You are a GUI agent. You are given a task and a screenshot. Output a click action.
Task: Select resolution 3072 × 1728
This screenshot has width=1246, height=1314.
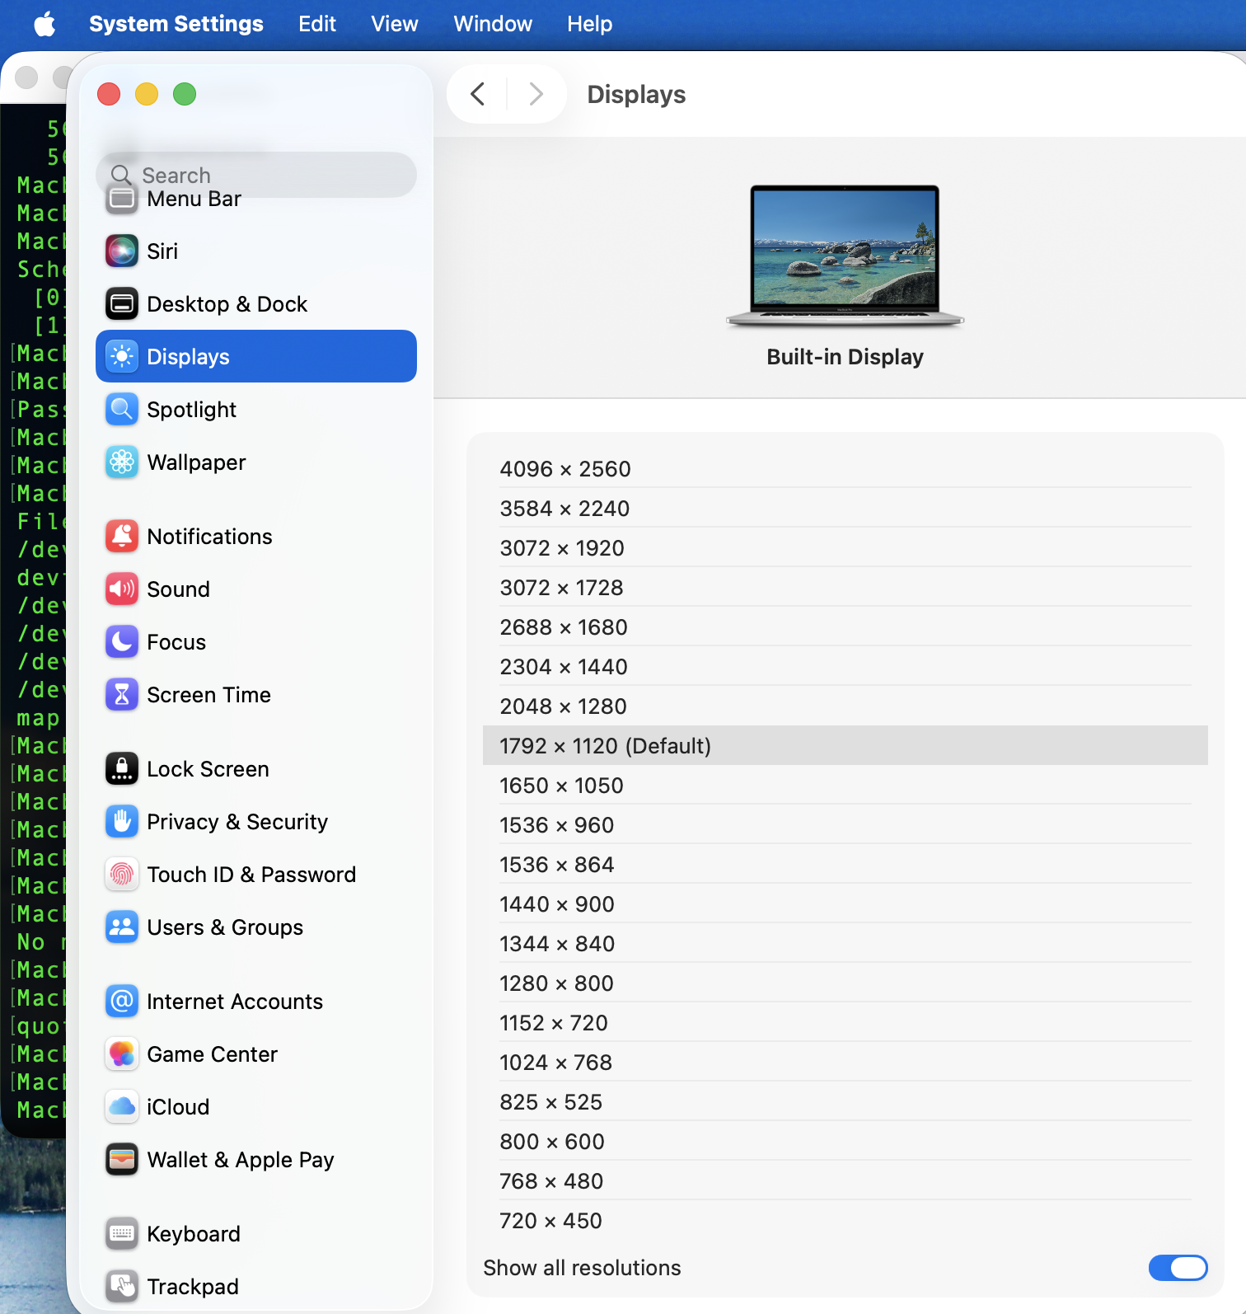point(845,587)
